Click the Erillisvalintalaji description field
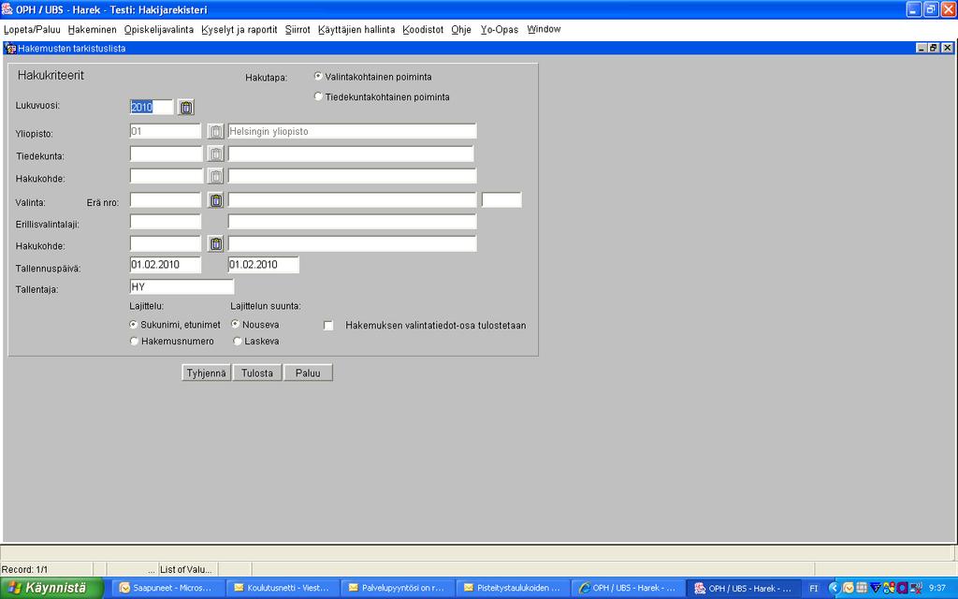The height and width of the screenshot is (599, 958). coord(352,222)
